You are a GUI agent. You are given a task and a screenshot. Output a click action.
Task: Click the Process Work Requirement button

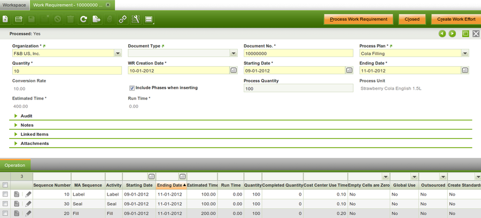(x=358, y=19)
